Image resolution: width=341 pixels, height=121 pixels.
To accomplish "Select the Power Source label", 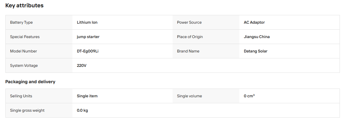I will coord(189,22).
